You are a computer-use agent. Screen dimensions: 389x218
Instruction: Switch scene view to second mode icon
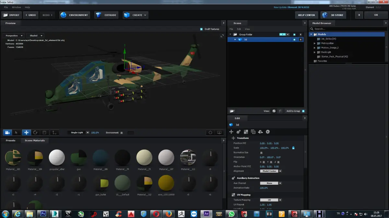click(280, 111)
